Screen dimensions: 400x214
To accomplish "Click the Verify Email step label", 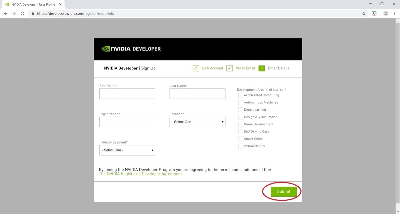I will pos(245,68).
